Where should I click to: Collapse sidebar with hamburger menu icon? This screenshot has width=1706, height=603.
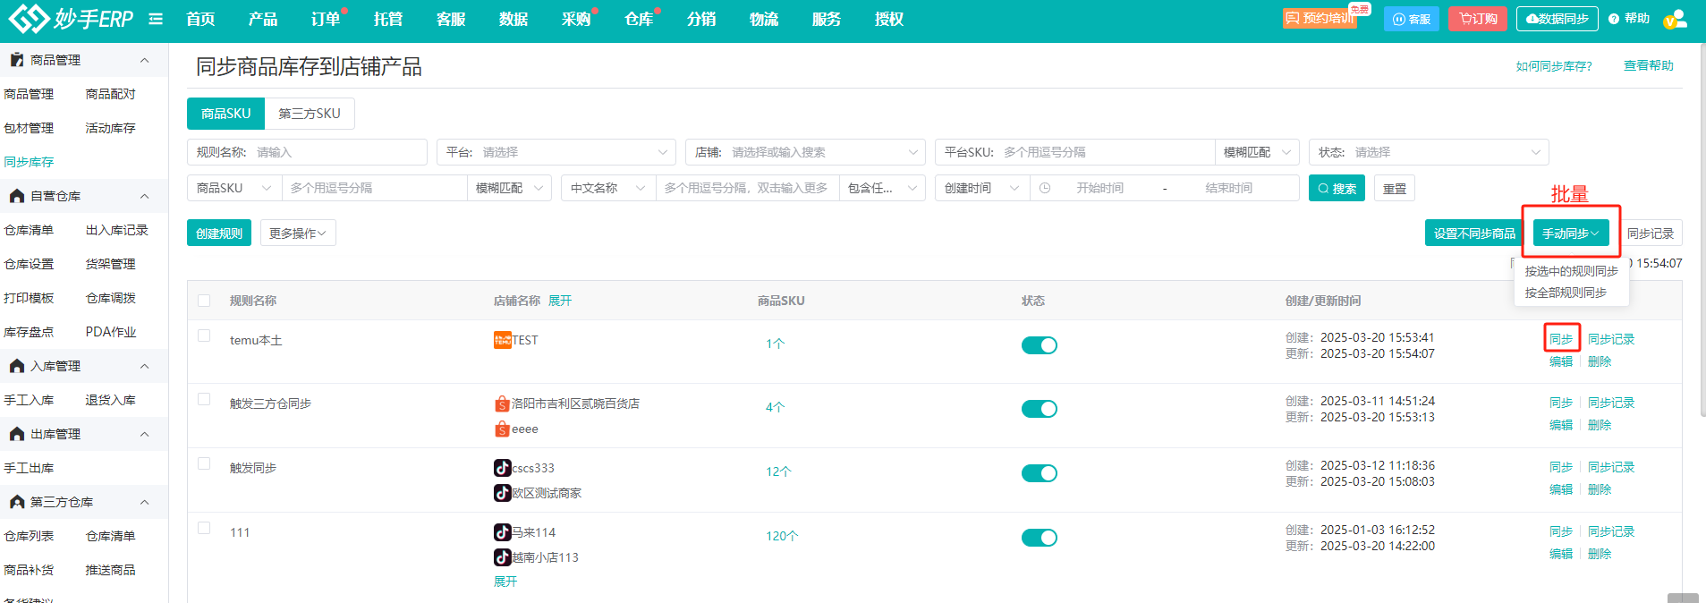156,19
